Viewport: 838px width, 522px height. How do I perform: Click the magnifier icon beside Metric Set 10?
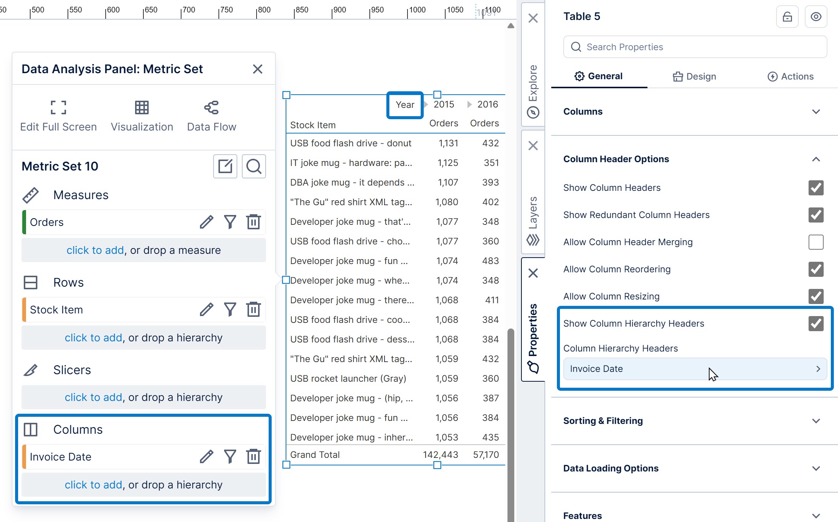[x=254, y=166]
